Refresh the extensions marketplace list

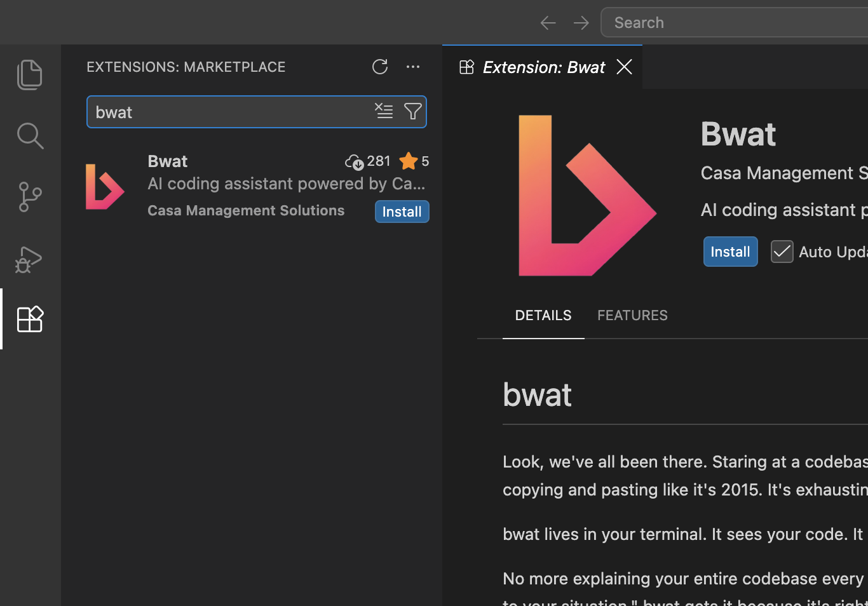[380, 67]
